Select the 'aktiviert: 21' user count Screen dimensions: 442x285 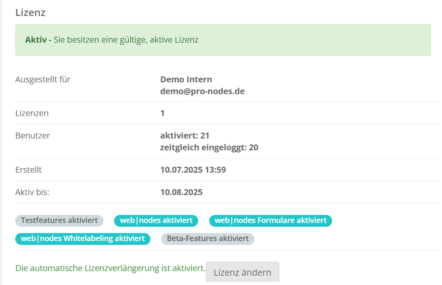click(x=185, y=136)
